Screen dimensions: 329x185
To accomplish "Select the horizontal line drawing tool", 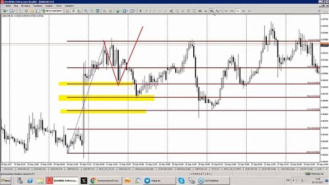I will (x=160, y=11).
